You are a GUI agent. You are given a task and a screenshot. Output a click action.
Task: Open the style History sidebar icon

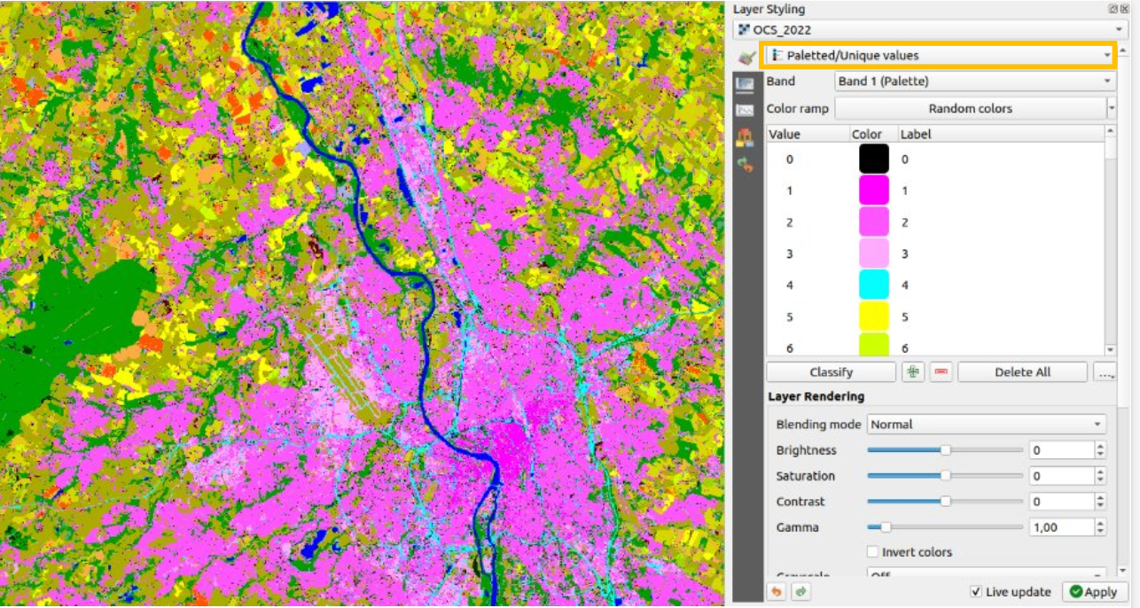pyautogui.click(x=745, y=164)
